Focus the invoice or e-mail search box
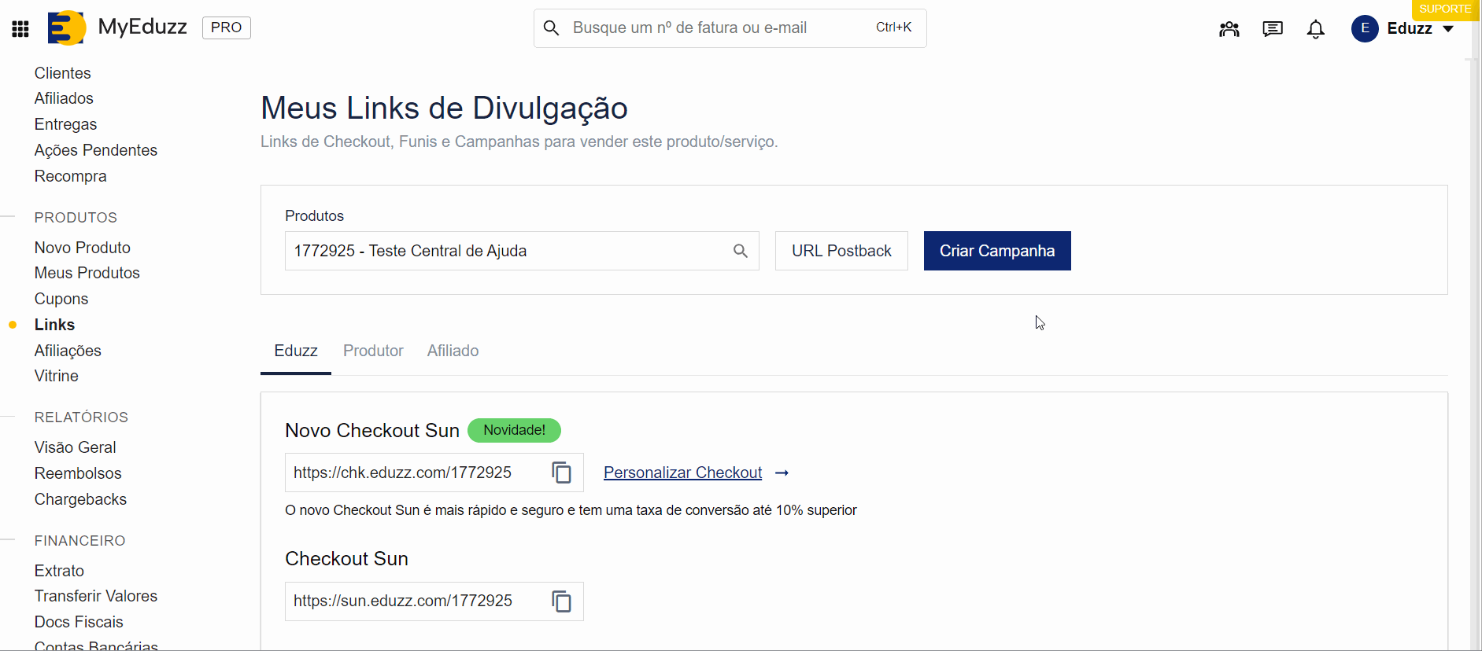The height and width of the screenshot is (651, 1482). point(716,28)
